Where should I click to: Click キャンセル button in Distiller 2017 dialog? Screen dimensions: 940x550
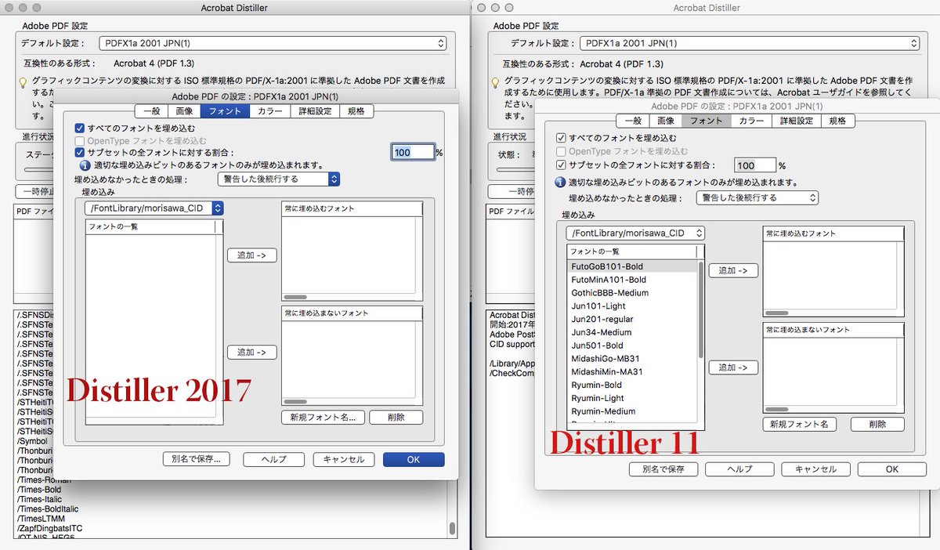[x=344, y=459]
